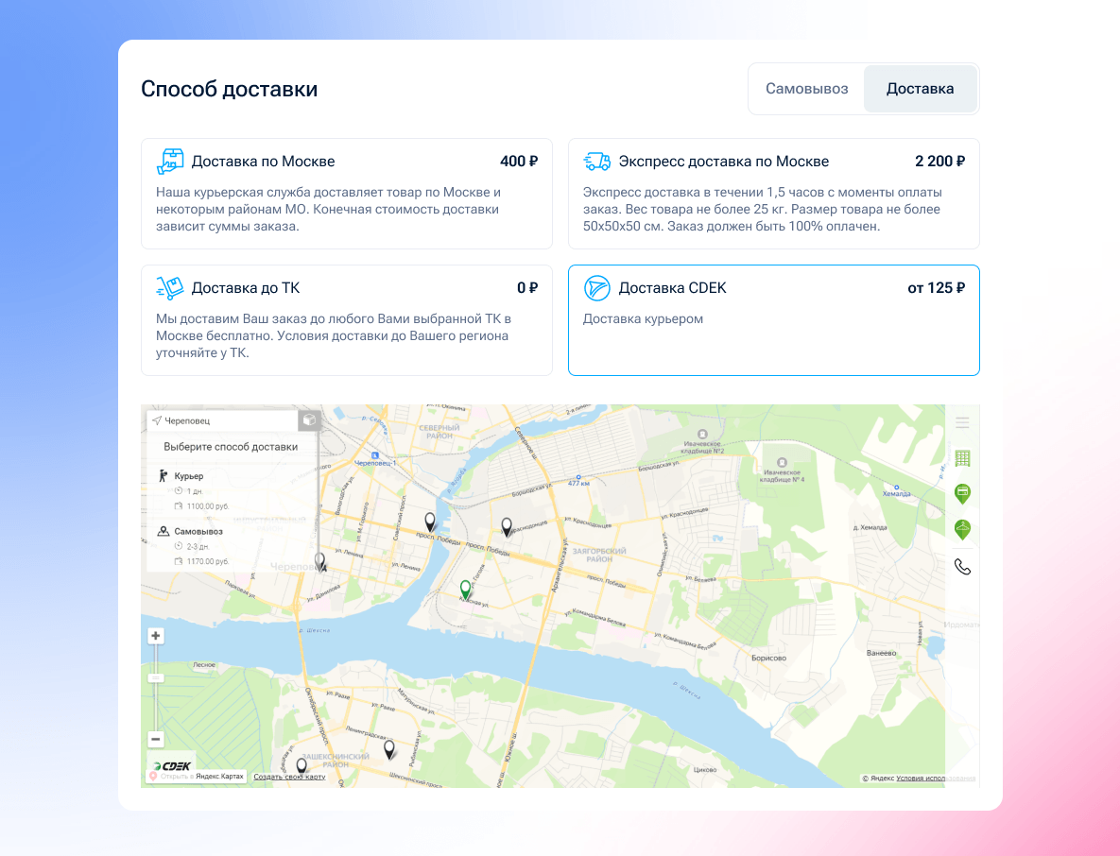Image resolution: width=1120 pixels, height=856 pixels.
Task: Click the Ивачевское кладбище №2 map label
Action: click(703, 447)
